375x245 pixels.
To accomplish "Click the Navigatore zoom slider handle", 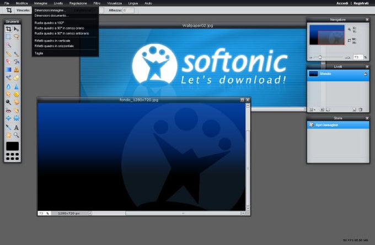I will (x=320, y=57).
